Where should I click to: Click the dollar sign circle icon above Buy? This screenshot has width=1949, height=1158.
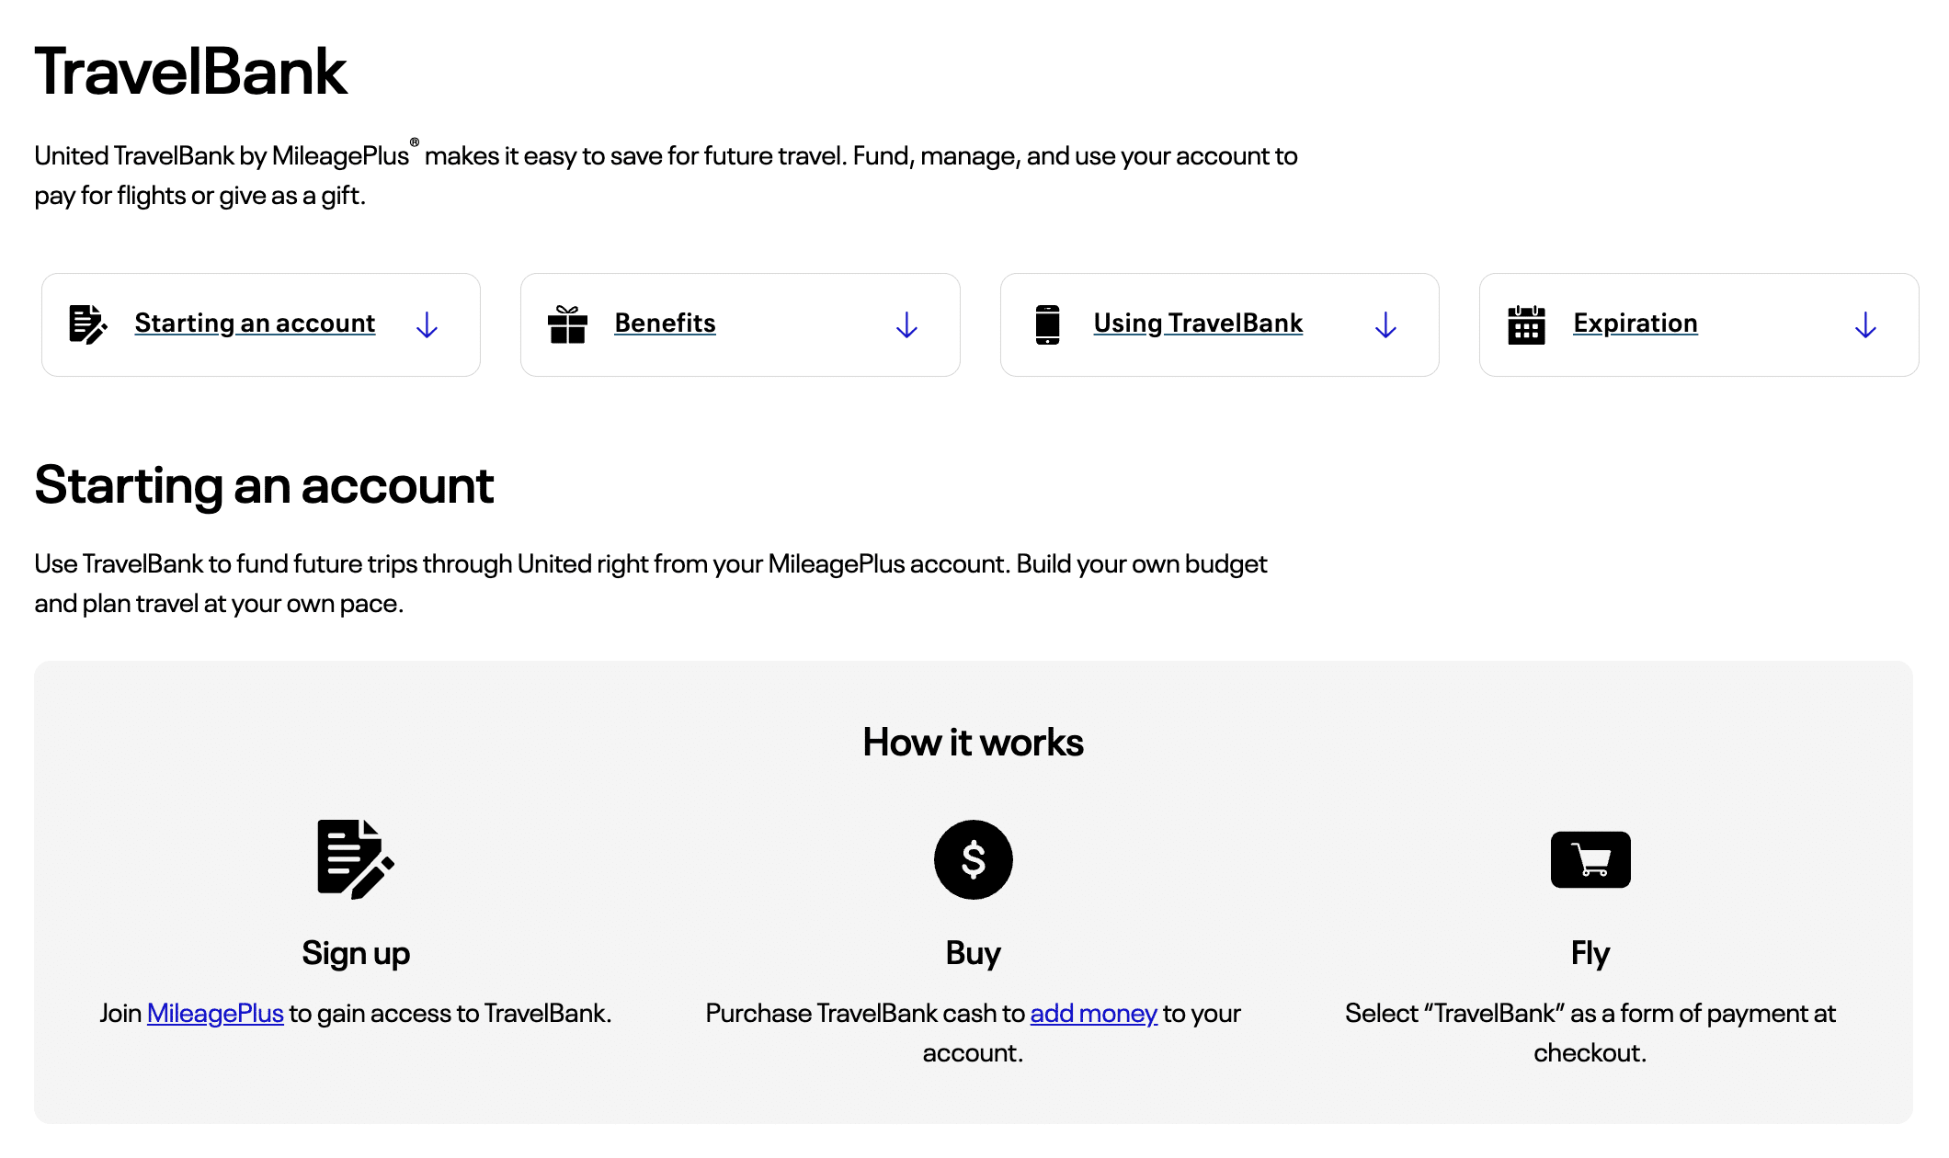(x=973, y=859)
